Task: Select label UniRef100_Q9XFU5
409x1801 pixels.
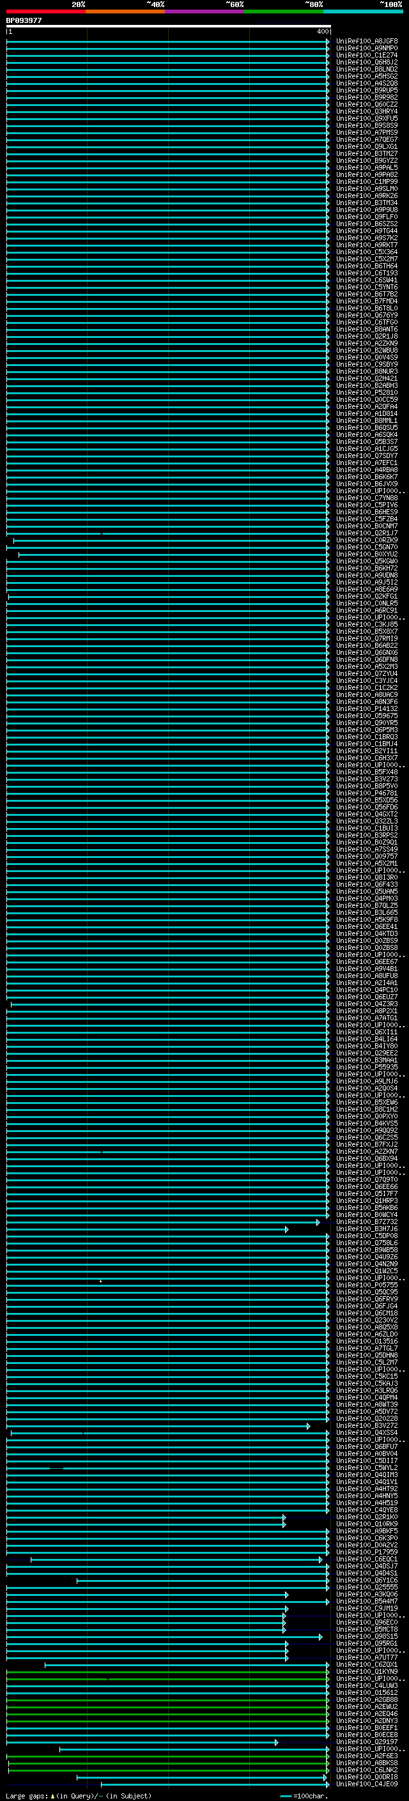Action: pos(367,118)
